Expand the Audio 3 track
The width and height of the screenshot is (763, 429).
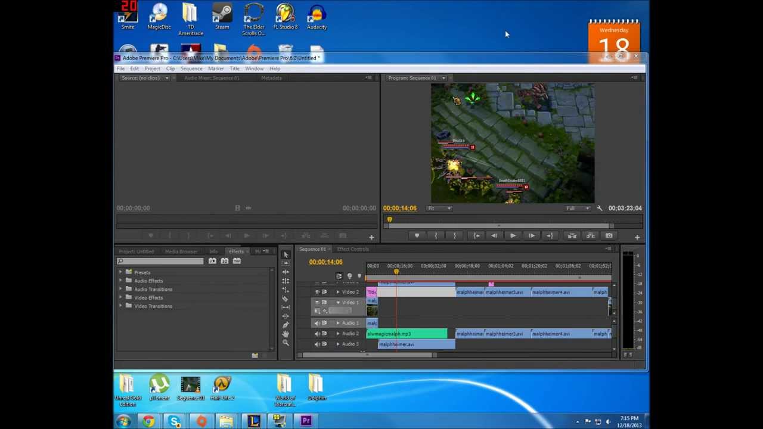338,344
